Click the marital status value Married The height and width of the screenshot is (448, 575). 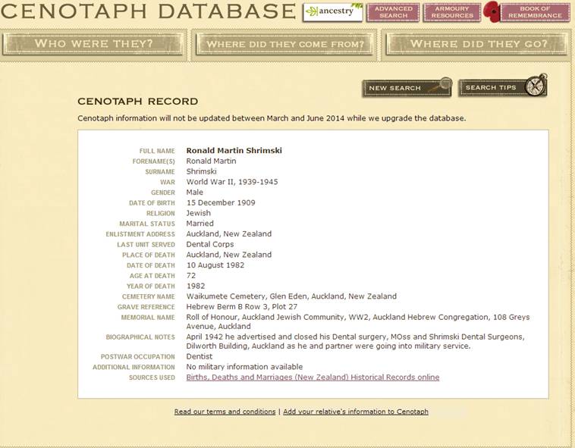click(x=200, y=224)
